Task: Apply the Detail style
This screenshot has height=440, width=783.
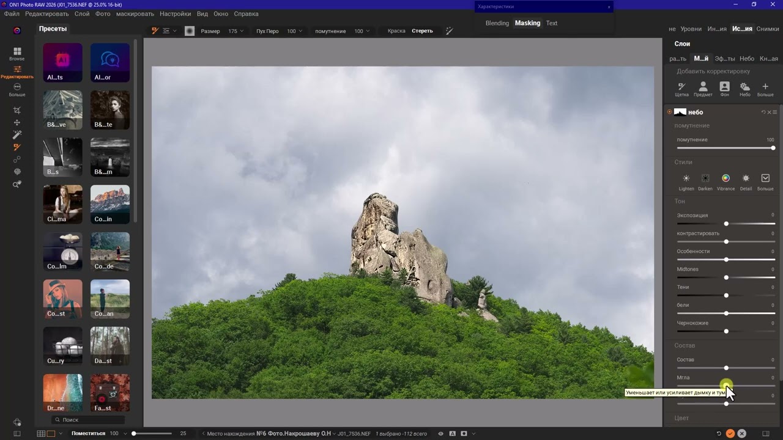Action: pos(746,182)
